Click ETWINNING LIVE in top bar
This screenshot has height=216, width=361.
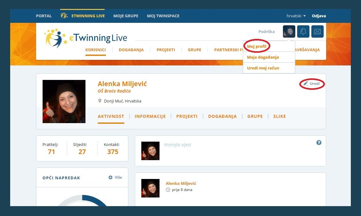88,16
